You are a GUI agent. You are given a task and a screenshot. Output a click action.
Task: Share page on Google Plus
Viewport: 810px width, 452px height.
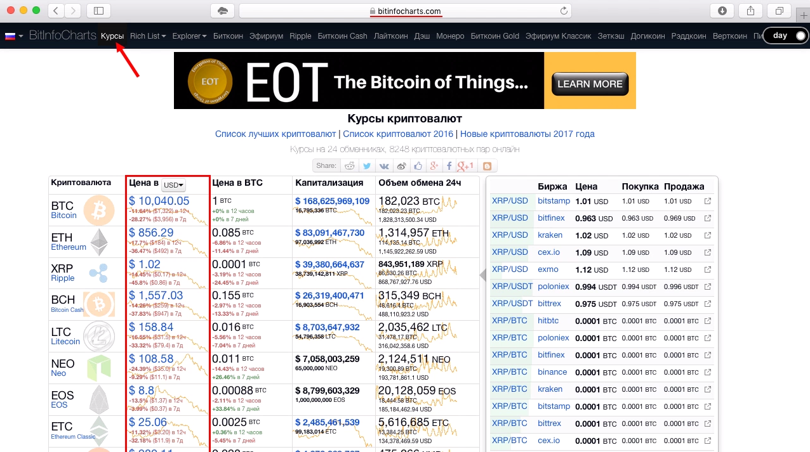(434, 166)
